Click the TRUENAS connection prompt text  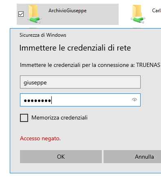(x=90, y=65)
